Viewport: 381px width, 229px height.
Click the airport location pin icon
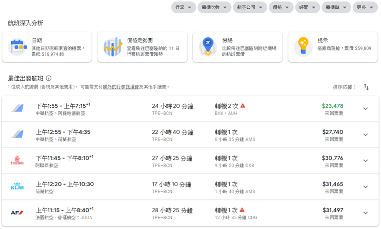208,47
